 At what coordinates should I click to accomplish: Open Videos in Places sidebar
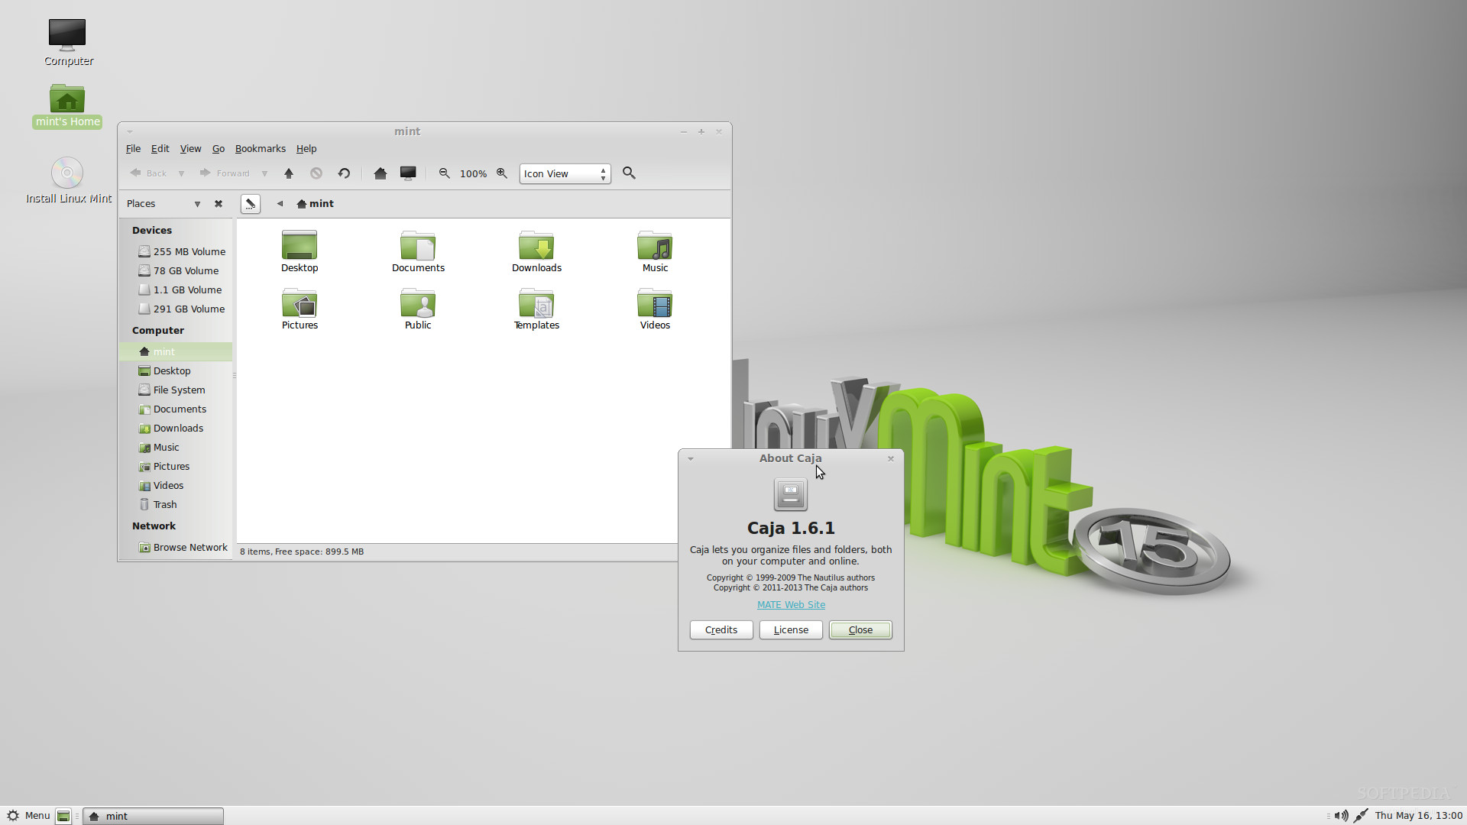click(x=176, y=485)
